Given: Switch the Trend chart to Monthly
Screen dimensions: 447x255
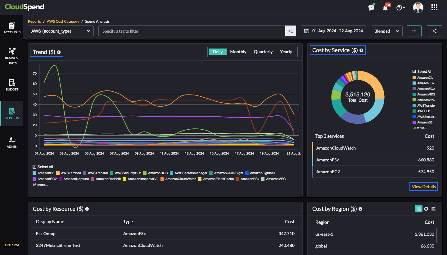Looking at the screenshot, I should coord(238,52).
